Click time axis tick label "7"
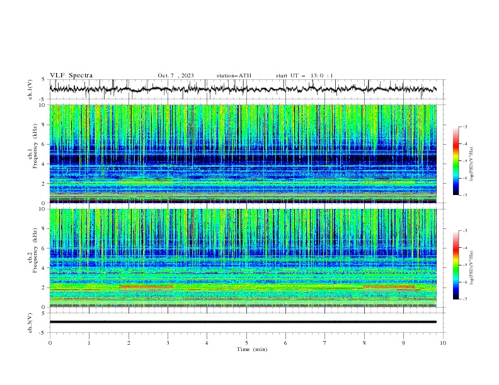Image resolution: width=499 pixels, height=385 pixels. click(324, 343)
